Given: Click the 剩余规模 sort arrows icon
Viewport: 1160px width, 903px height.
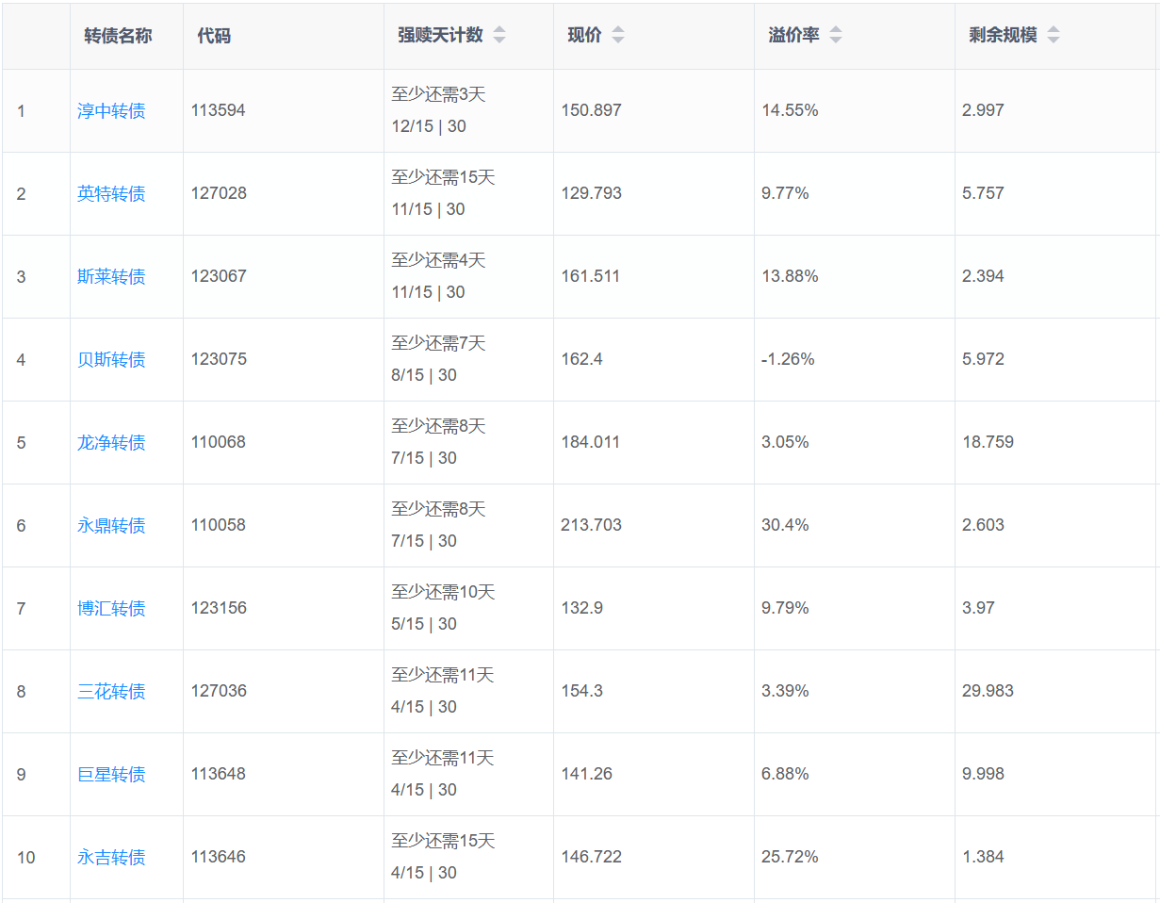Looking at the screenshot, I should [x=1053, y=36].
